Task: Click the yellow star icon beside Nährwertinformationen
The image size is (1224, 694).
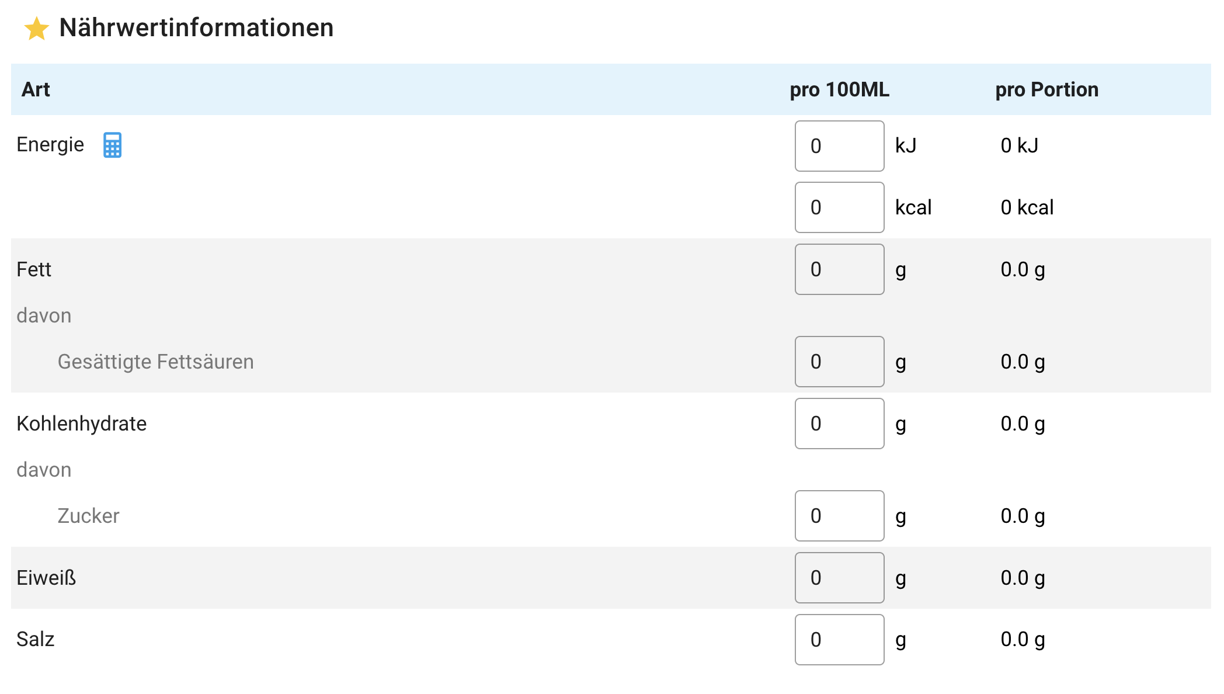Action: click(x=36, y=29)
